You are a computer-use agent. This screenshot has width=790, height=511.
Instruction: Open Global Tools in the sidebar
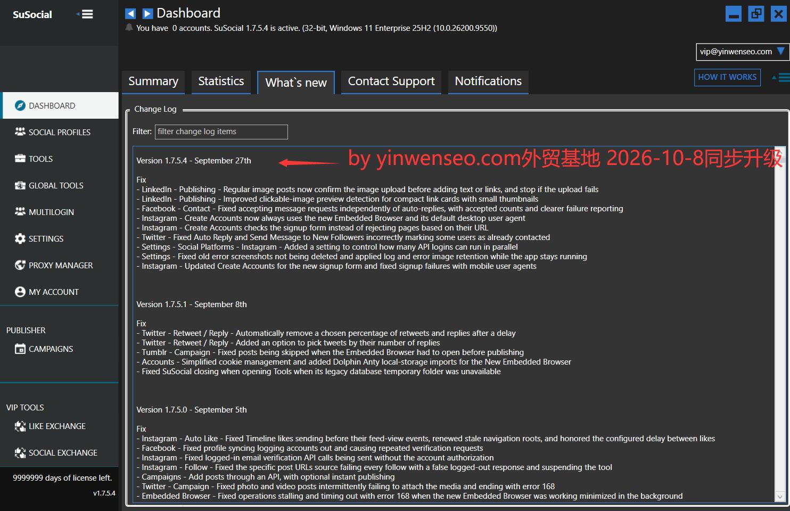tap(60, 185)
